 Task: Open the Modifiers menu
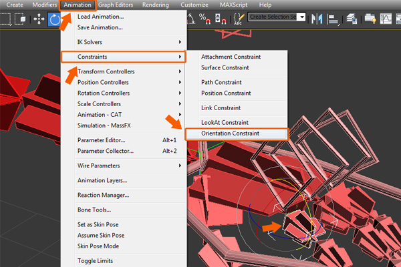45,5
